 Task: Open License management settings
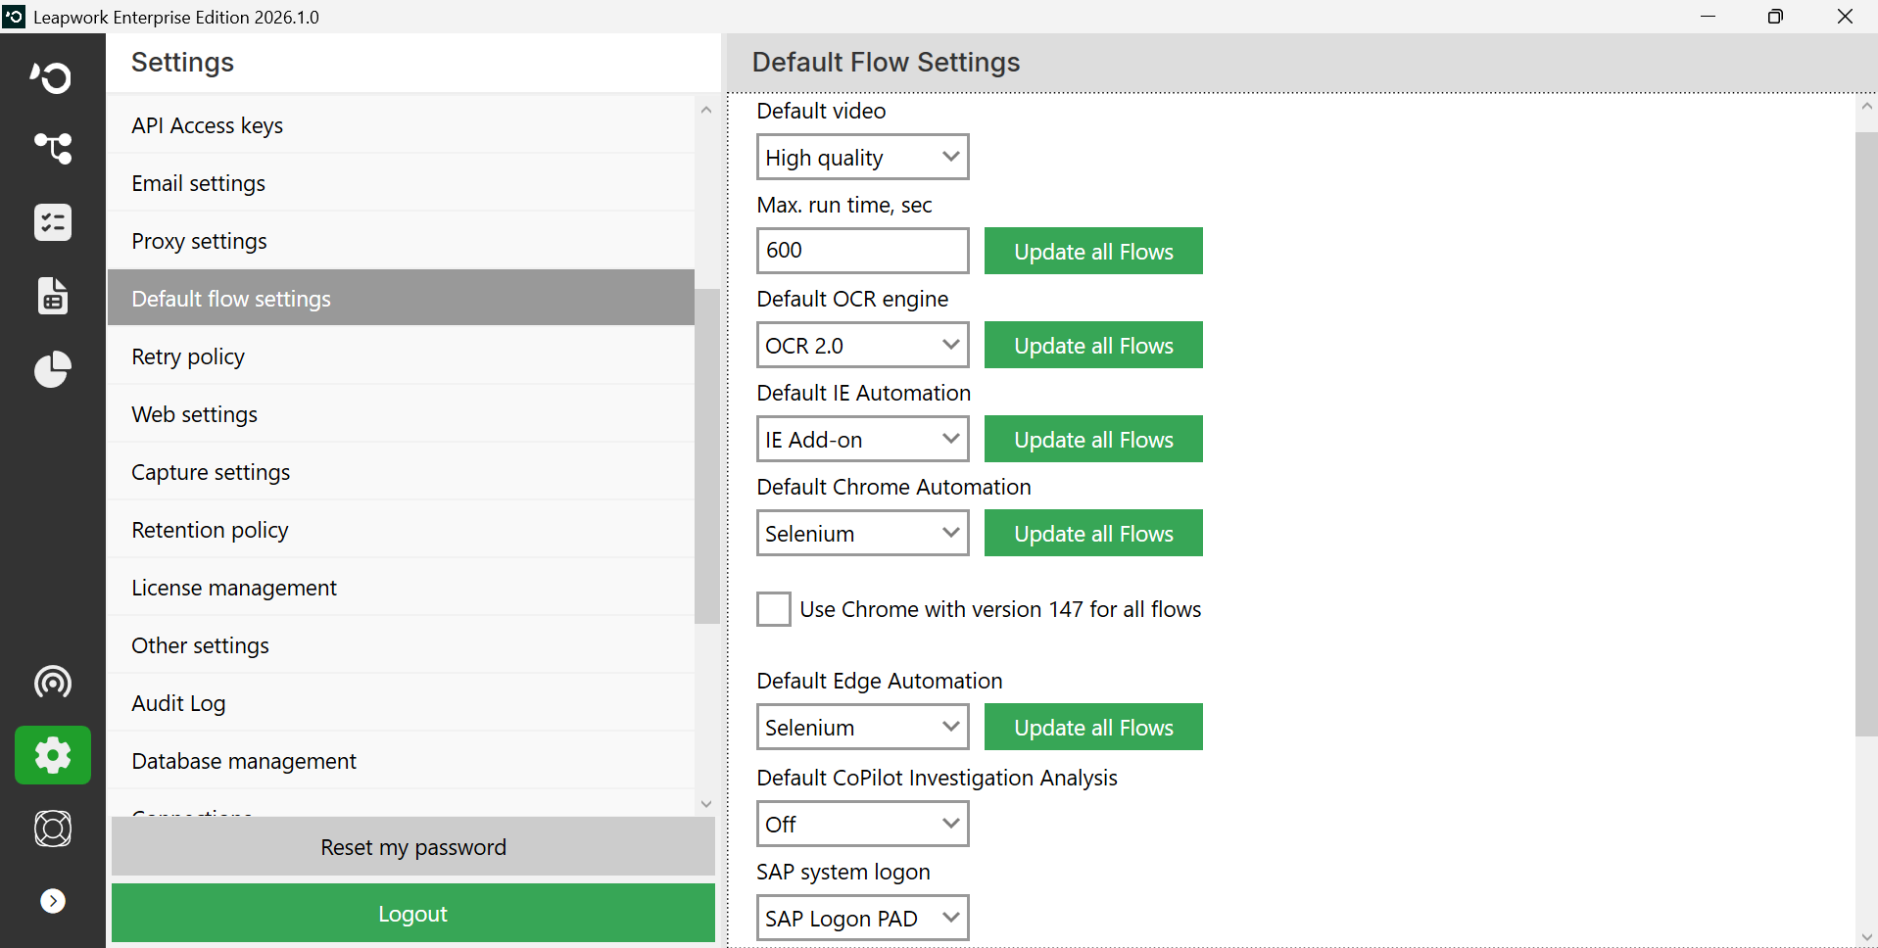pyautogui.click(x=401, y=588)
